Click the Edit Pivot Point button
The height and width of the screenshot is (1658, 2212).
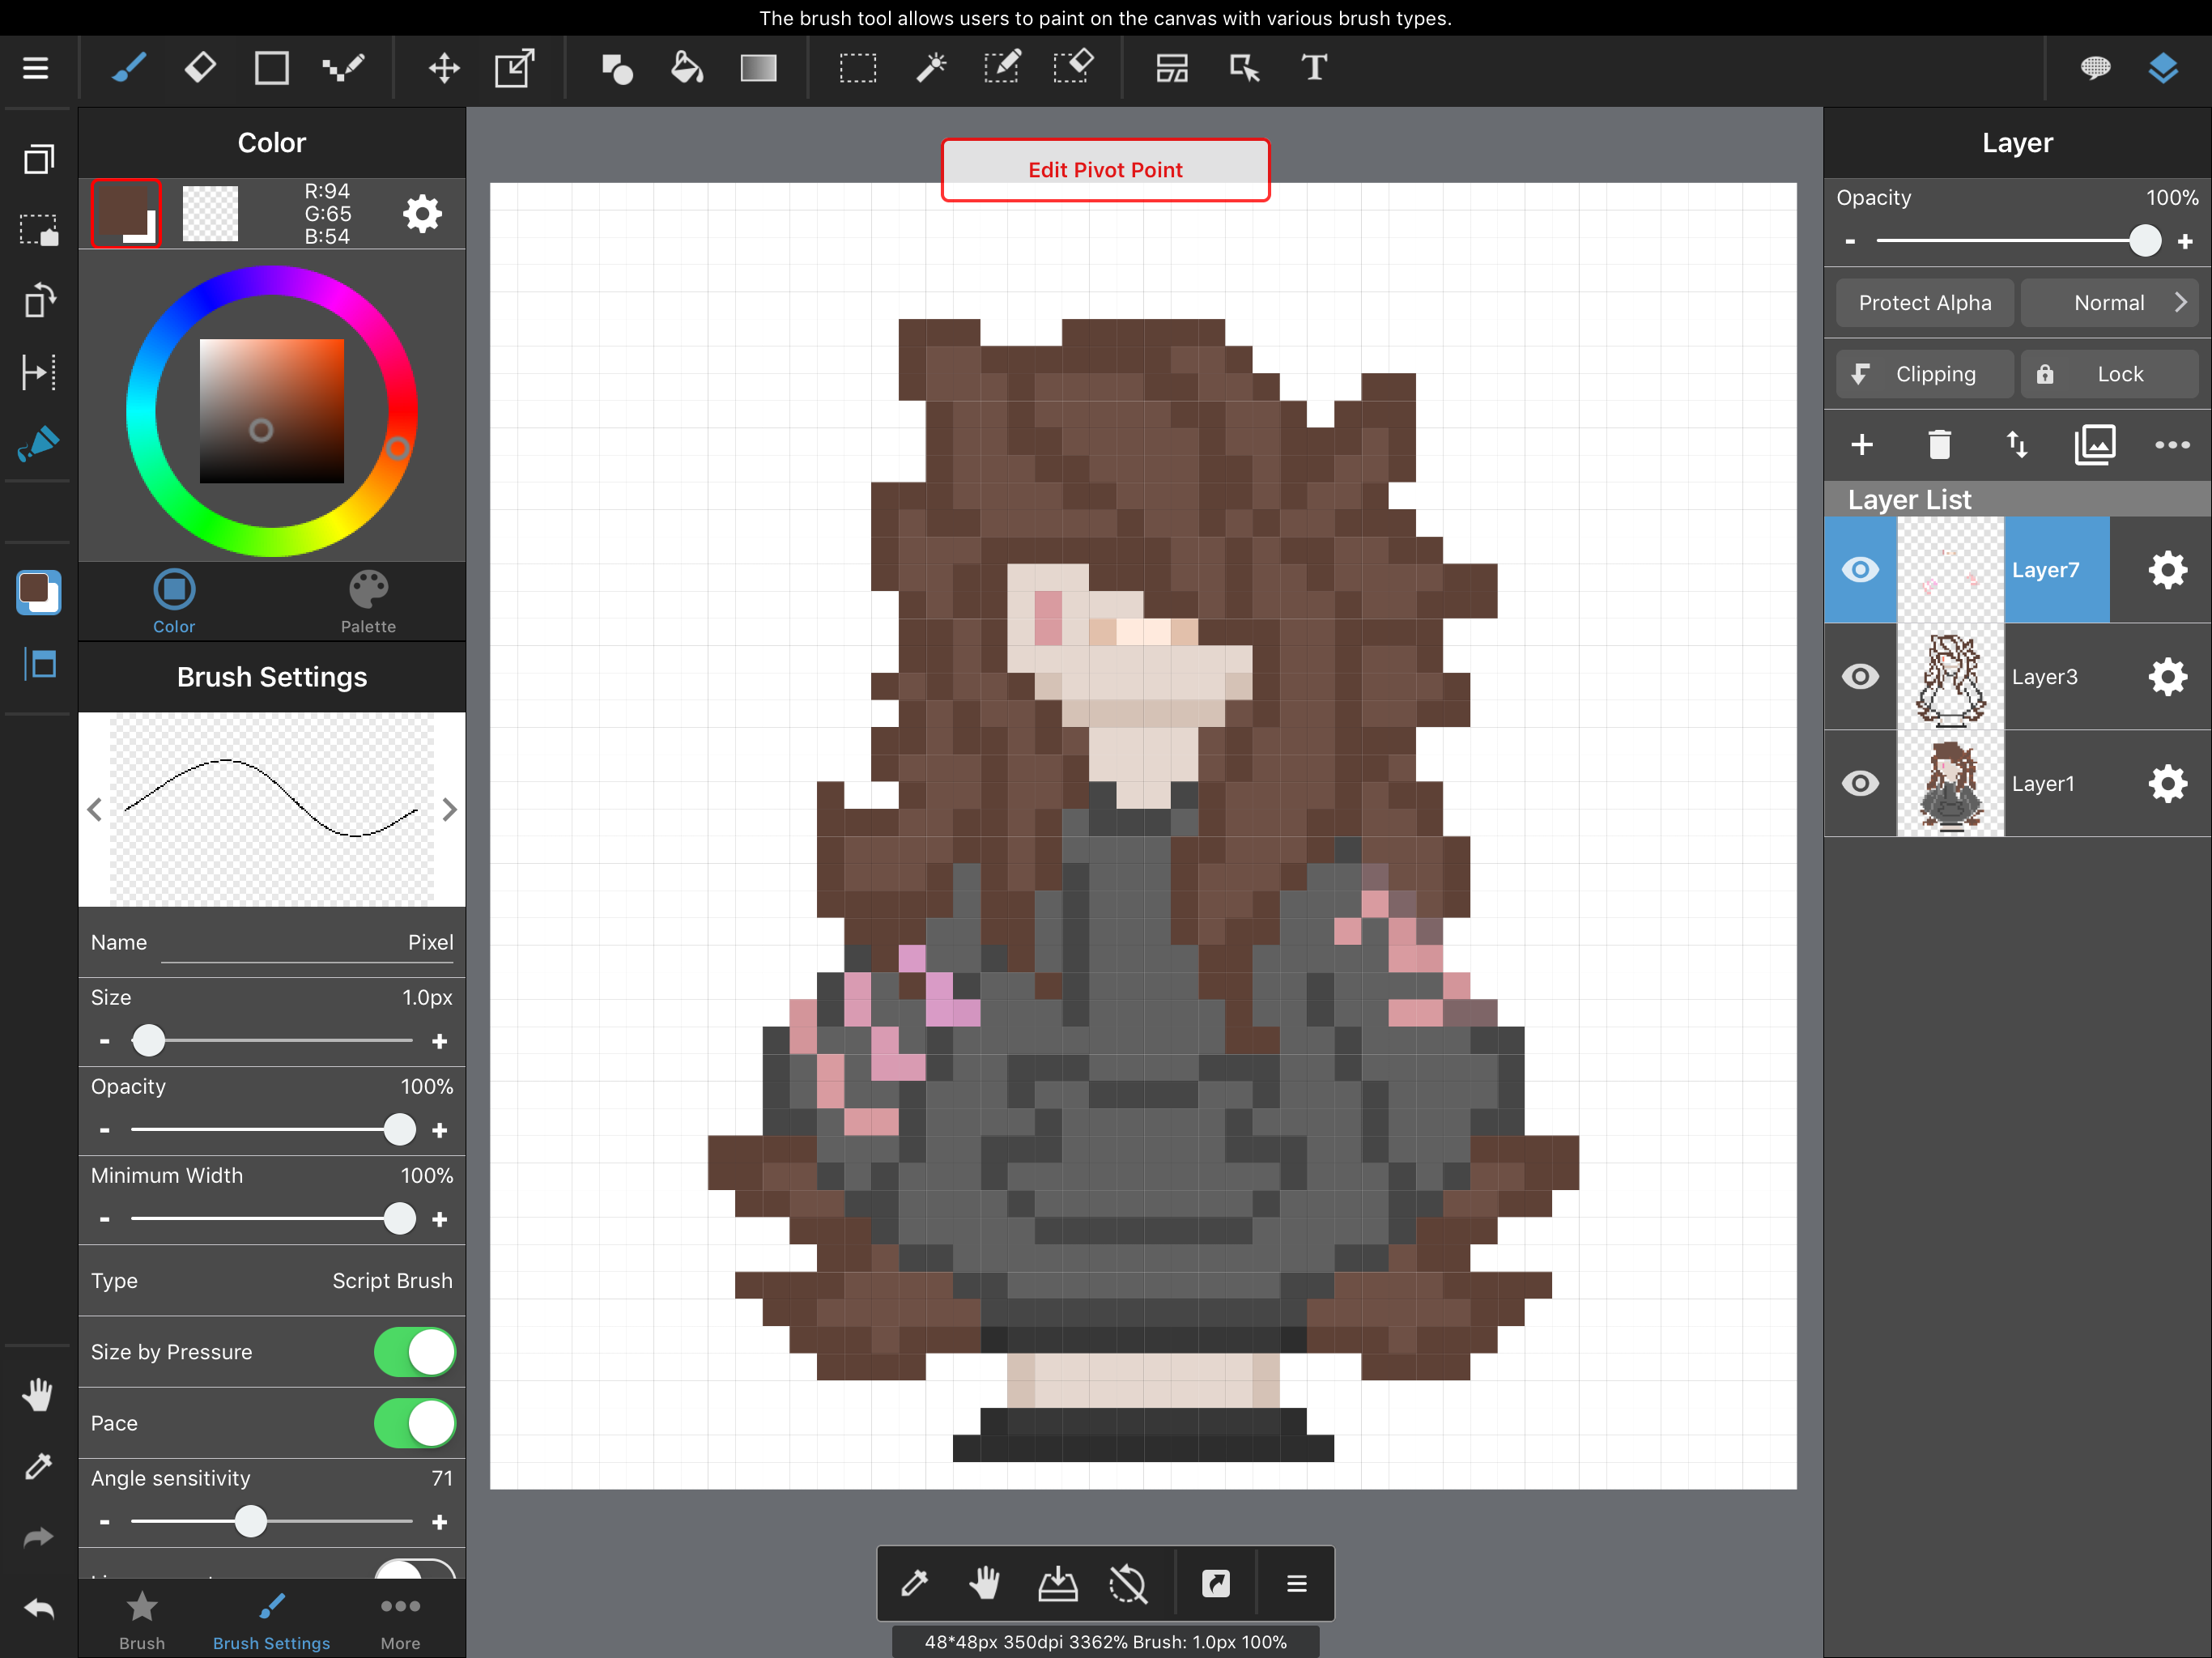pos(1105,170)
